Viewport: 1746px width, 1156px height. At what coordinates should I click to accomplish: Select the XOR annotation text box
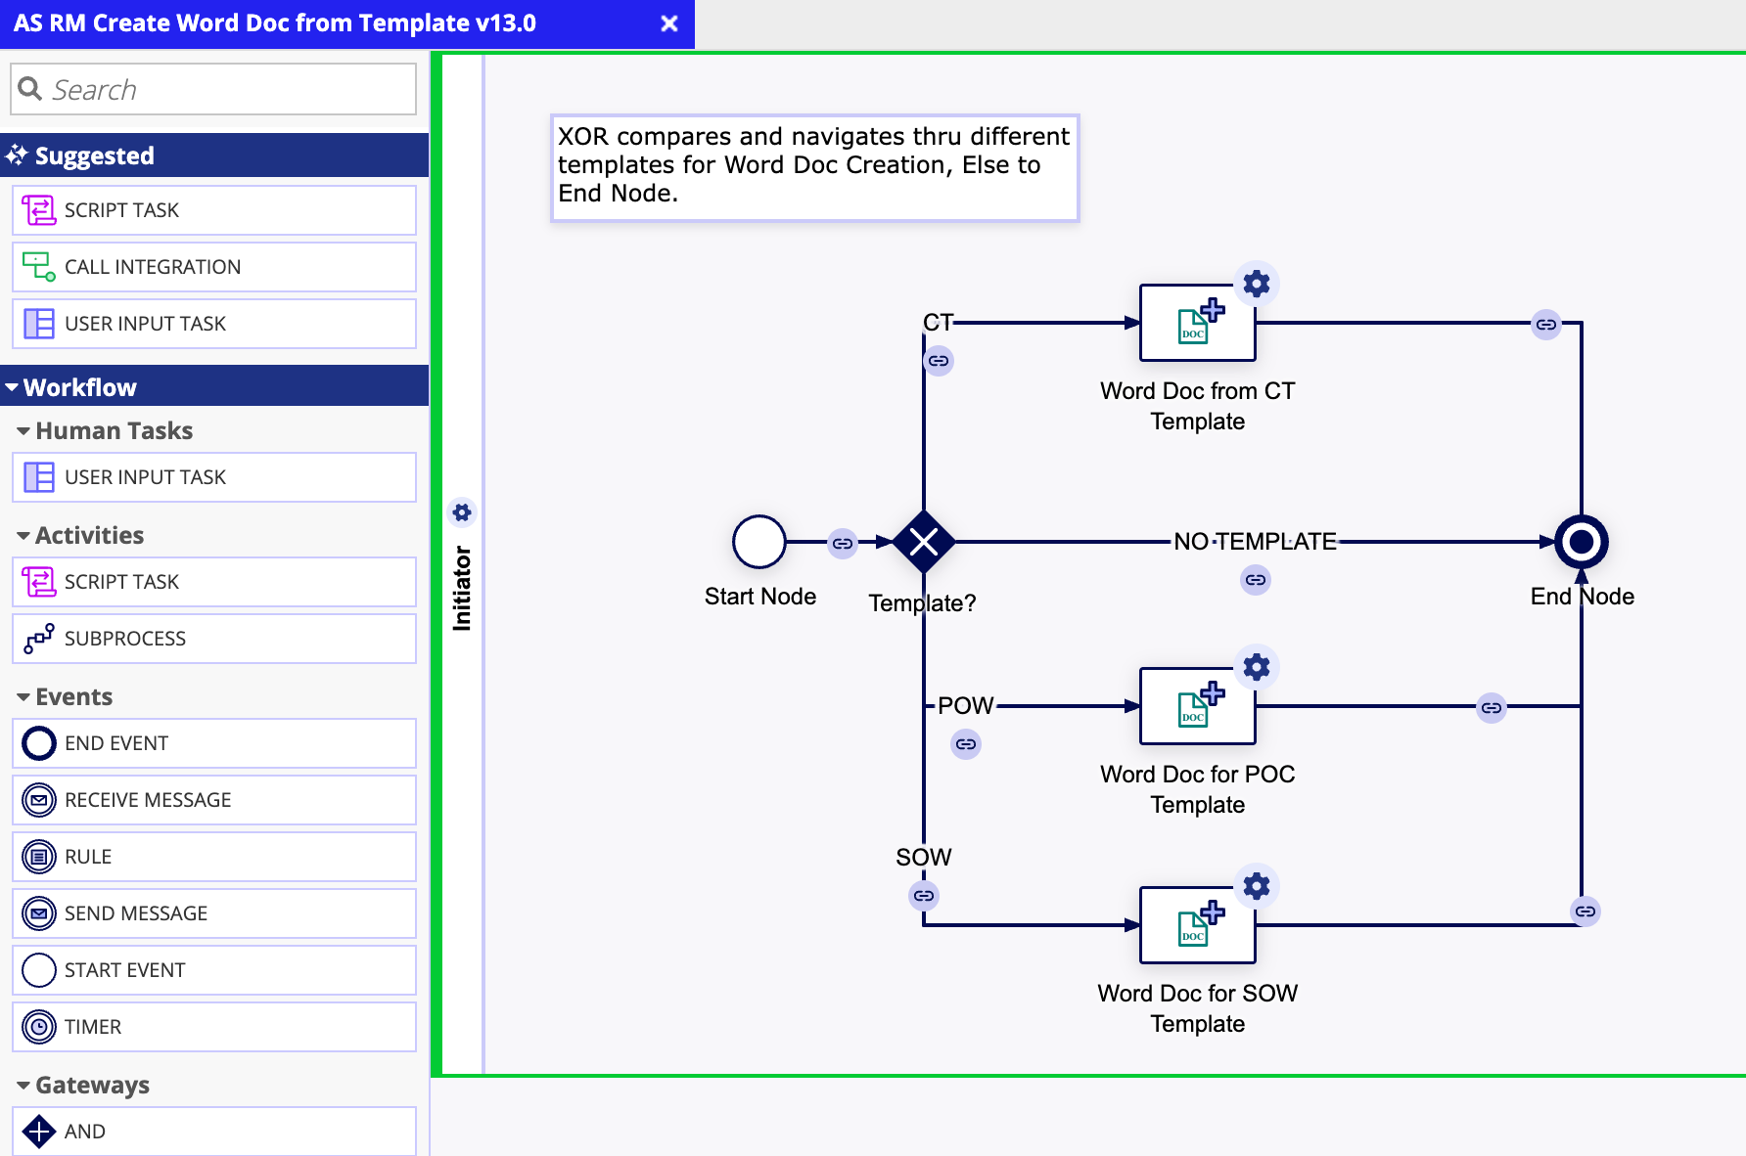coord(814,167)
